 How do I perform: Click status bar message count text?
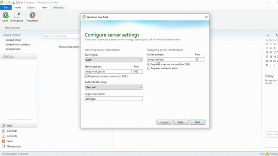(15, 154)
